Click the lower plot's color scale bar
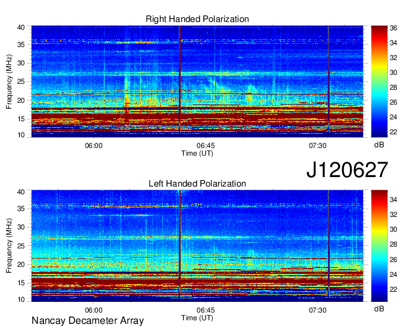This screenshot has height=328, width=404. tap(379, 246)
